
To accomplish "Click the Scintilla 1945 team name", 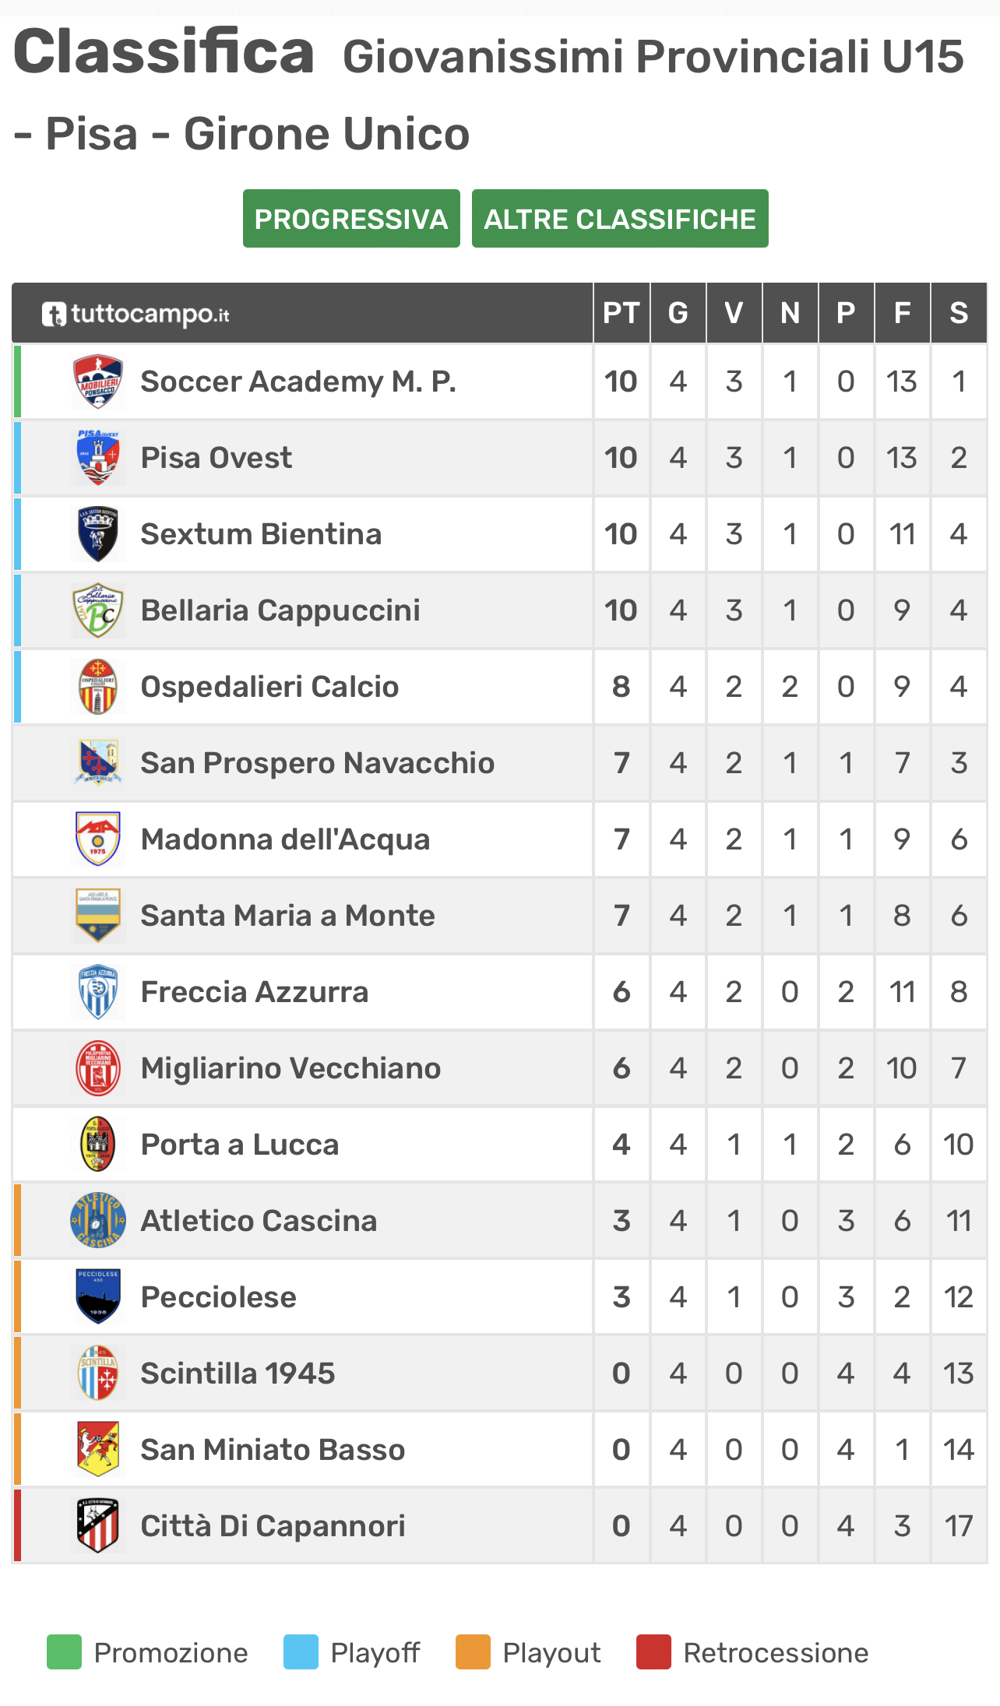I will (238, 1374).
